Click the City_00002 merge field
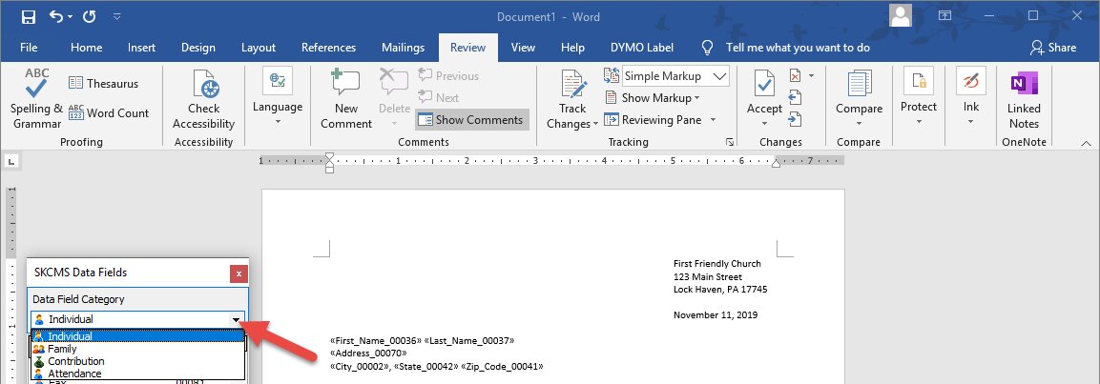 click(360, 366)
